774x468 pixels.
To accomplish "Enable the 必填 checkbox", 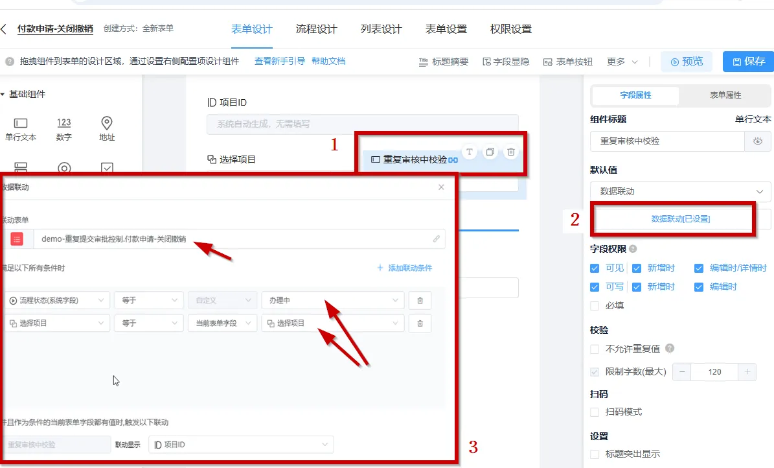I will pos(595,305).
